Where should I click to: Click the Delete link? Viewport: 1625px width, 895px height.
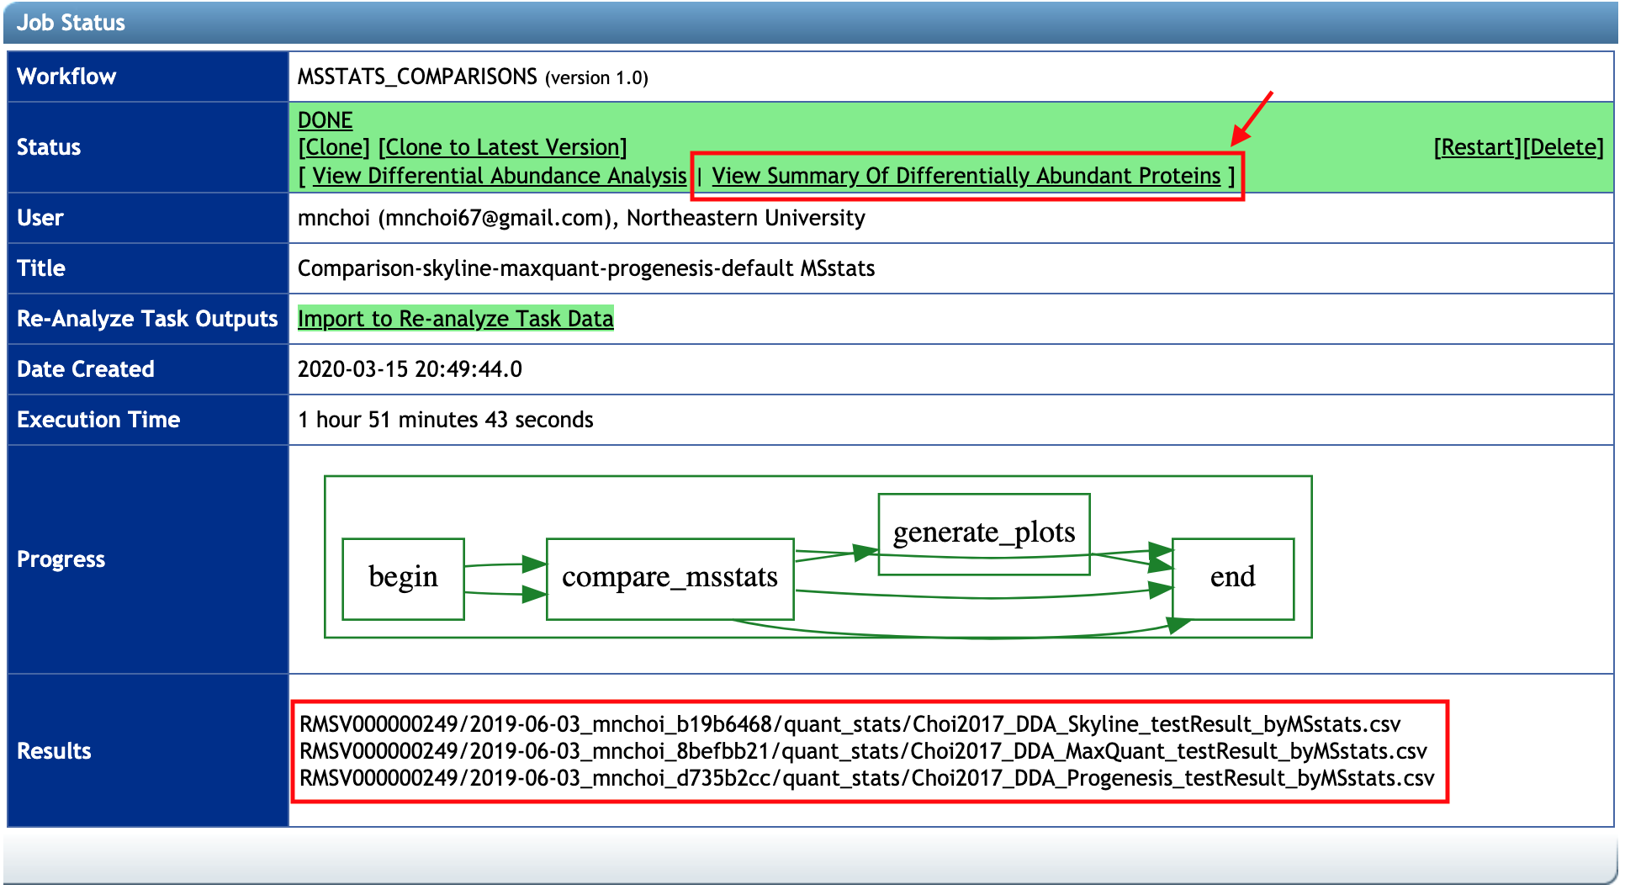(1564, 147)
